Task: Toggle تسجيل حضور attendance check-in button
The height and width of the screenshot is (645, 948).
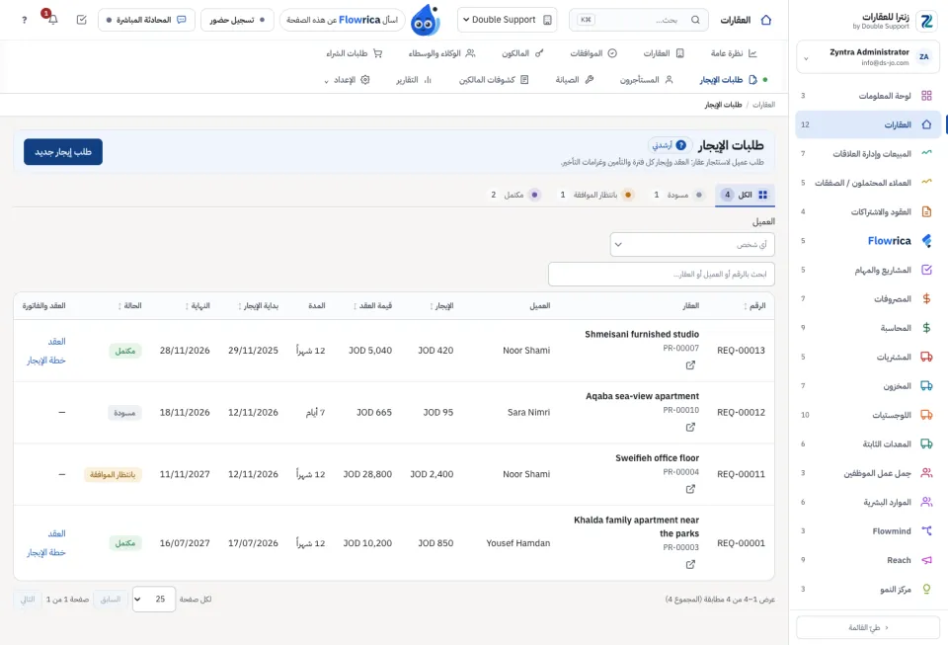Action: coord(237,20)
